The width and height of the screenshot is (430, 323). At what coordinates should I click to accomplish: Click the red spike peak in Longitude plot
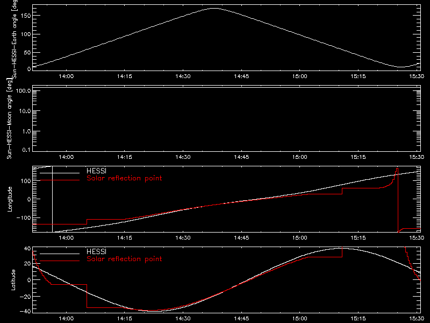pos(397,168)
